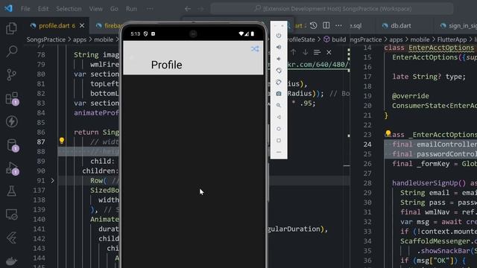Rotate the emulator right
The width and height of the screenshot is (477, 268).
pyautogui.click(x=279, y=82)
